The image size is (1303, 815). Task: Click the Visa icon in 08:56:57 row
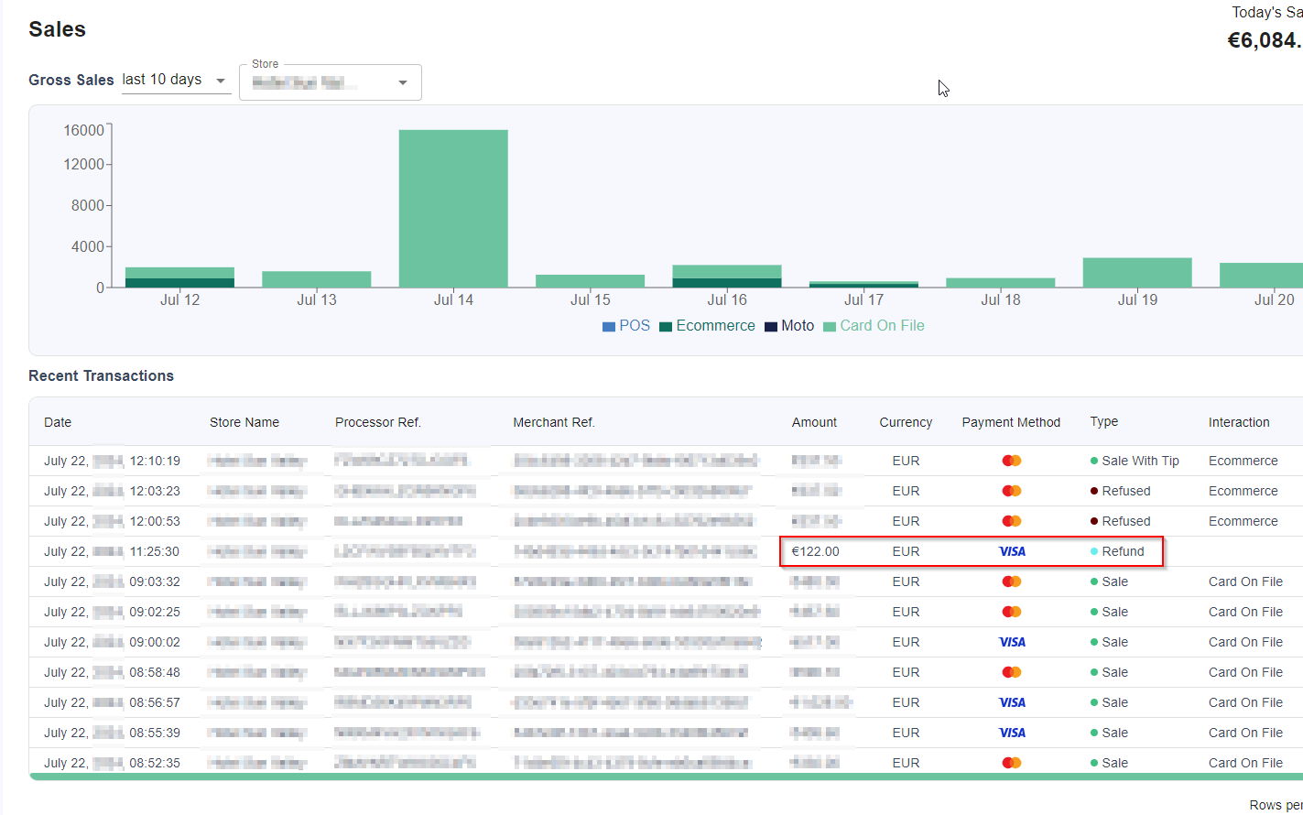1012,702
